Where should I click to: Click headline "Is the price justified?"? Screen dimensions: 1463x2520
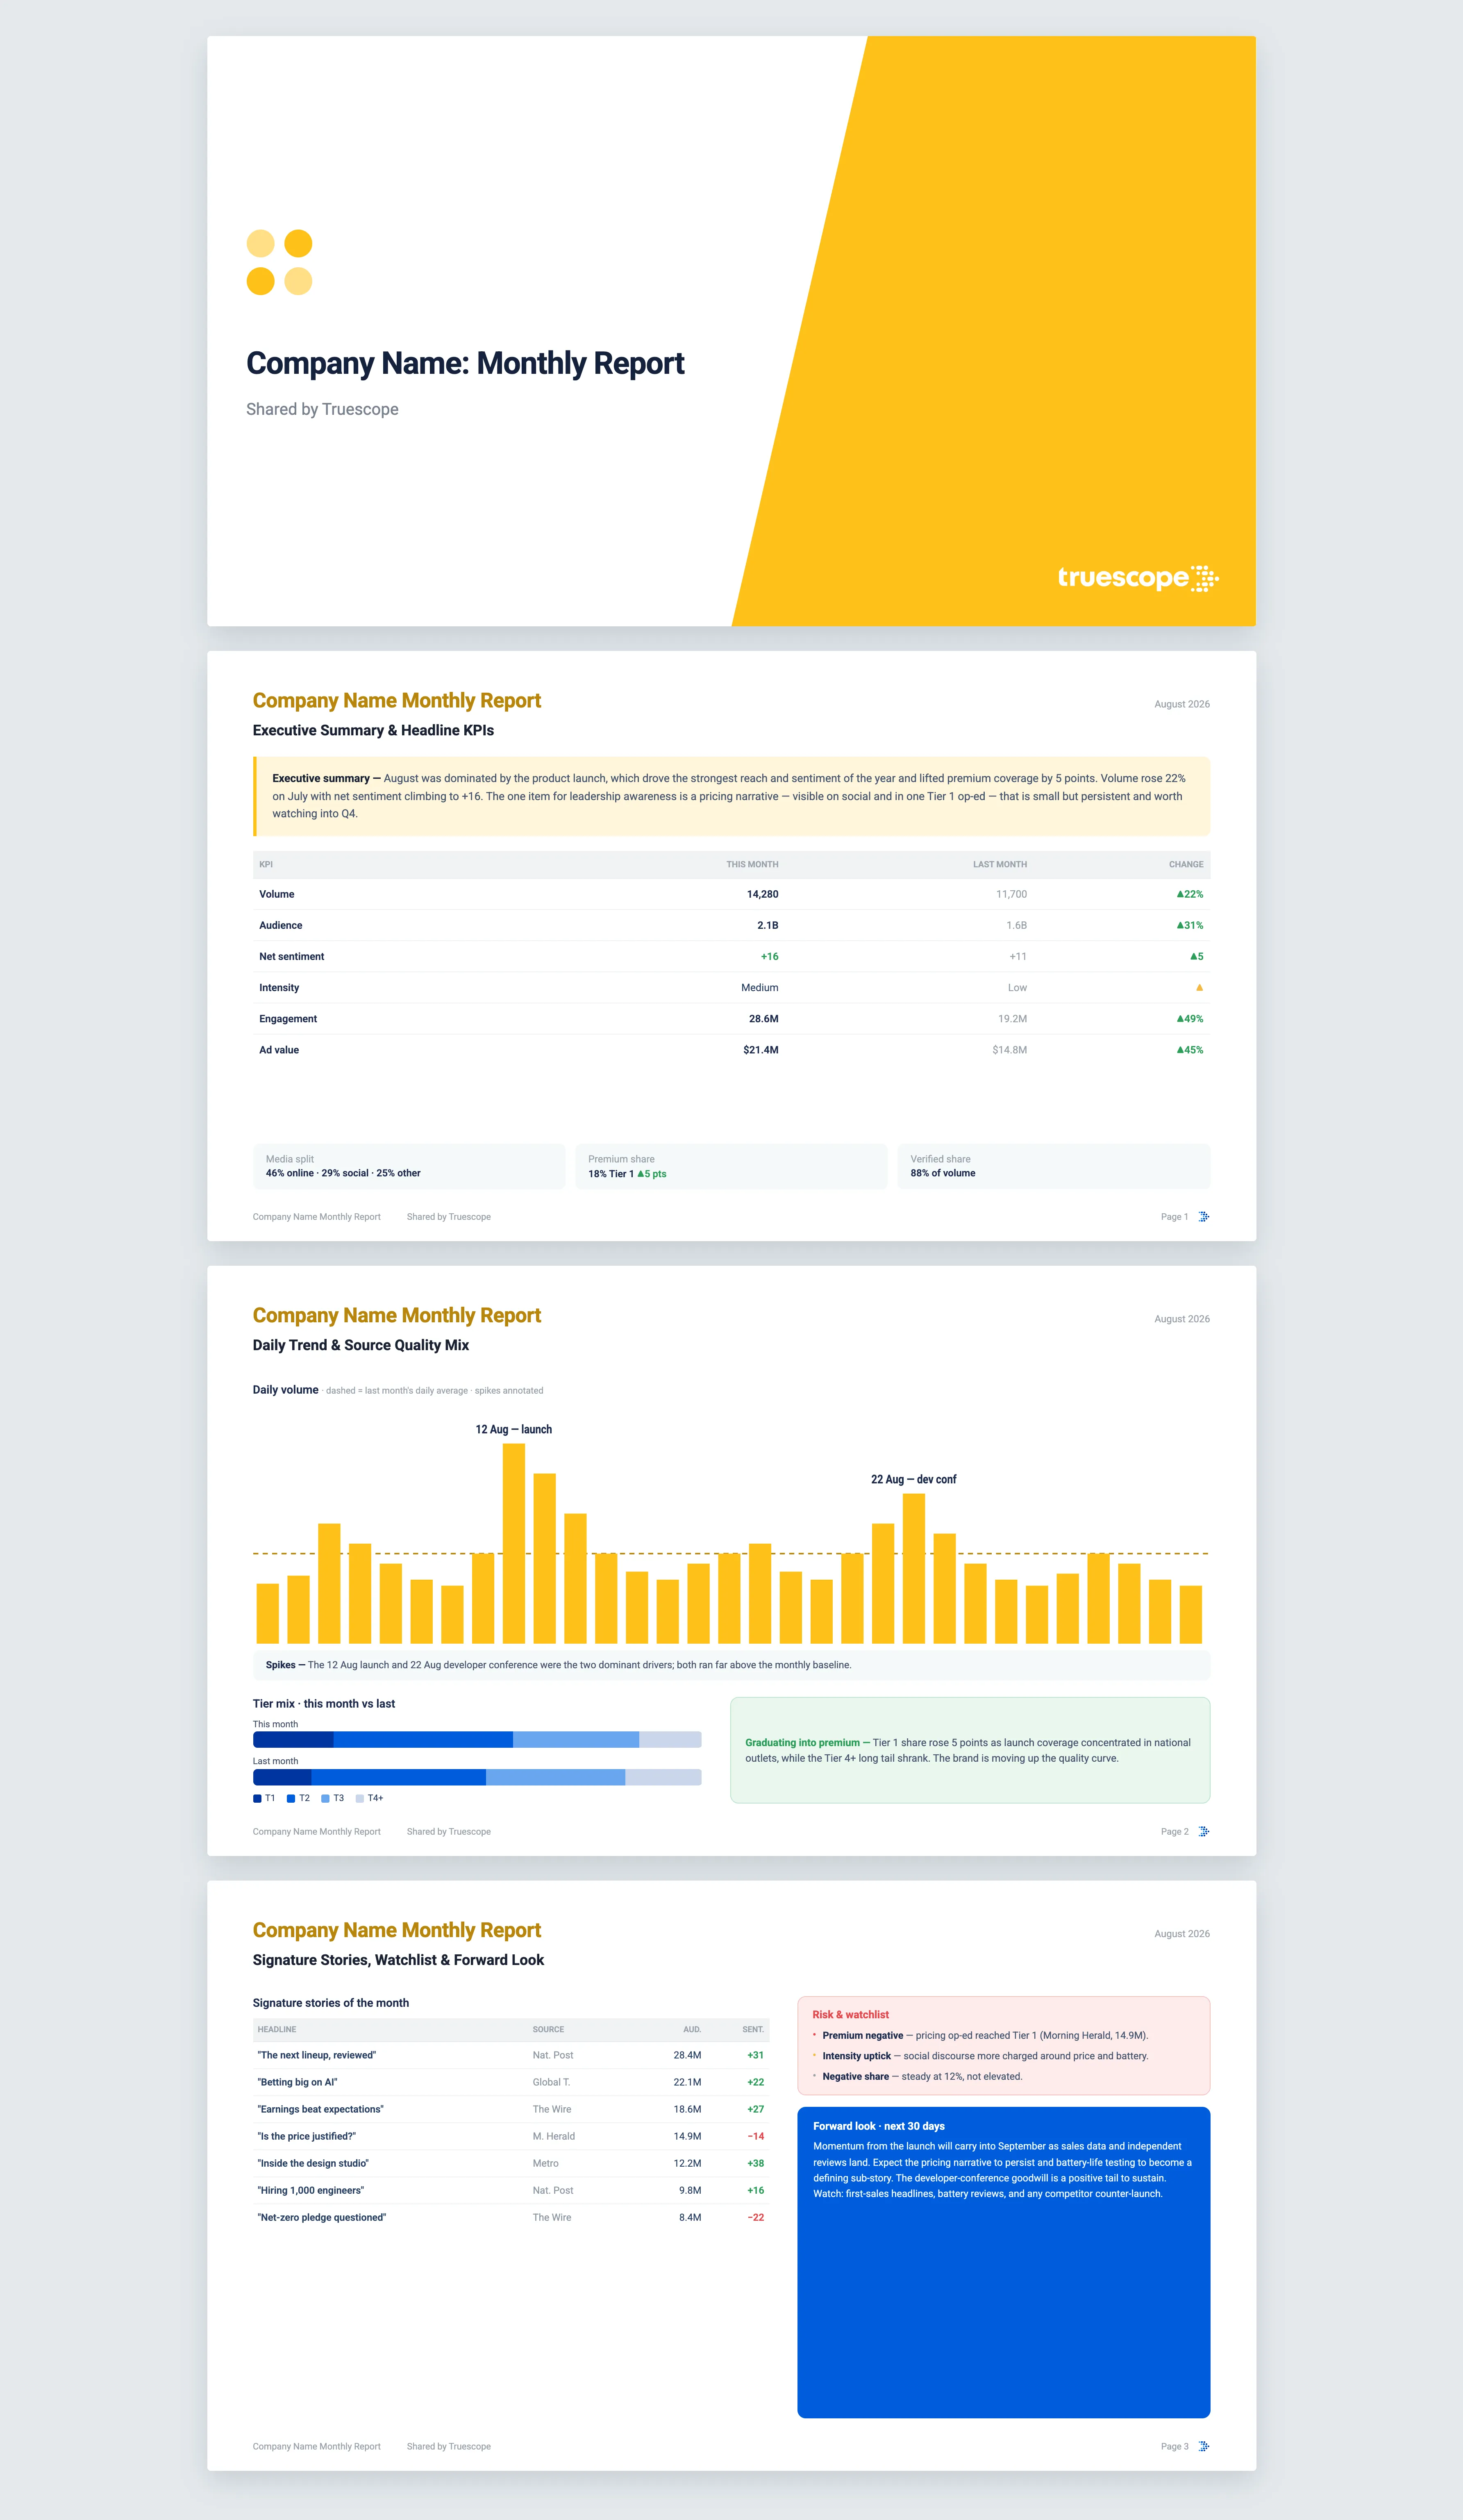[307, 2136]
